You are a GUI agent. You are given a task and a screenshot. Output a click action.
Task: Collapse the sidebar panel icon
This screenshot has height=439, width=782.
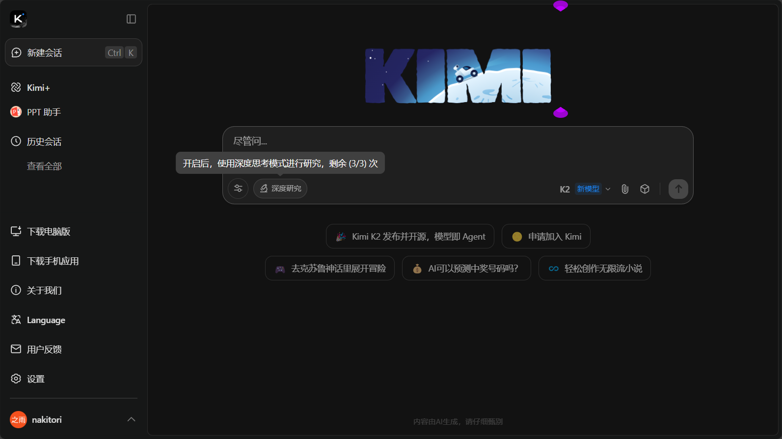[131, 19]
